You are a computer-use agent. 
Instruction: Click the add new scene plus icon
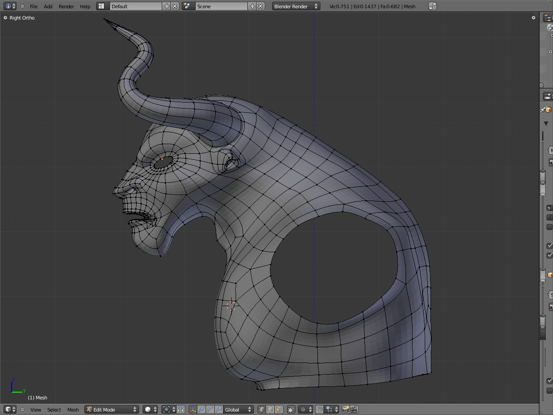click(x=253, y=6)
